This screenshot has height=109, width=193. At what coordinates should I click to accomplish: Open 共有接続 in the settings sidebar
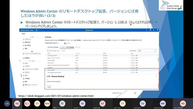point(26,79)
